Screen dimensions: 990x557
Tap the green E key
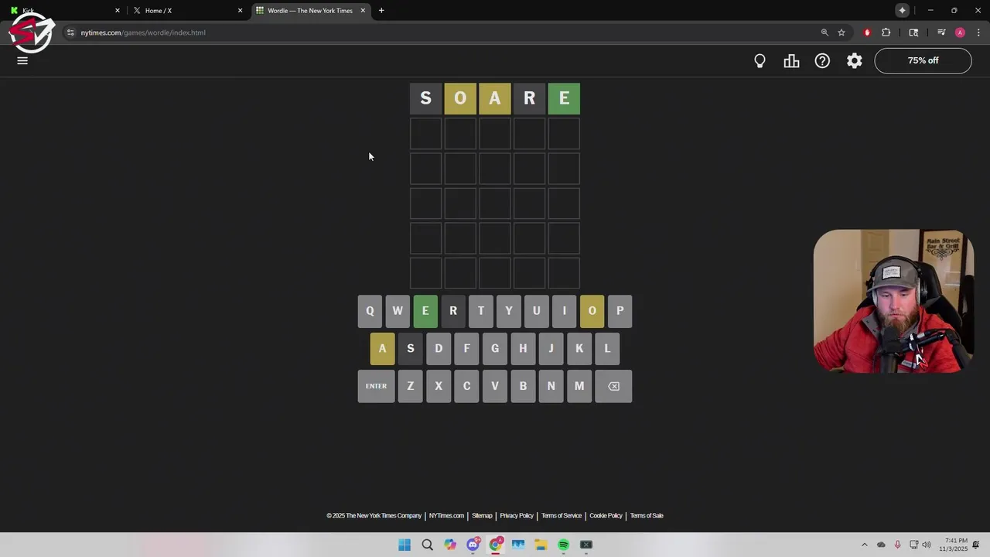[x=425, y=311]
